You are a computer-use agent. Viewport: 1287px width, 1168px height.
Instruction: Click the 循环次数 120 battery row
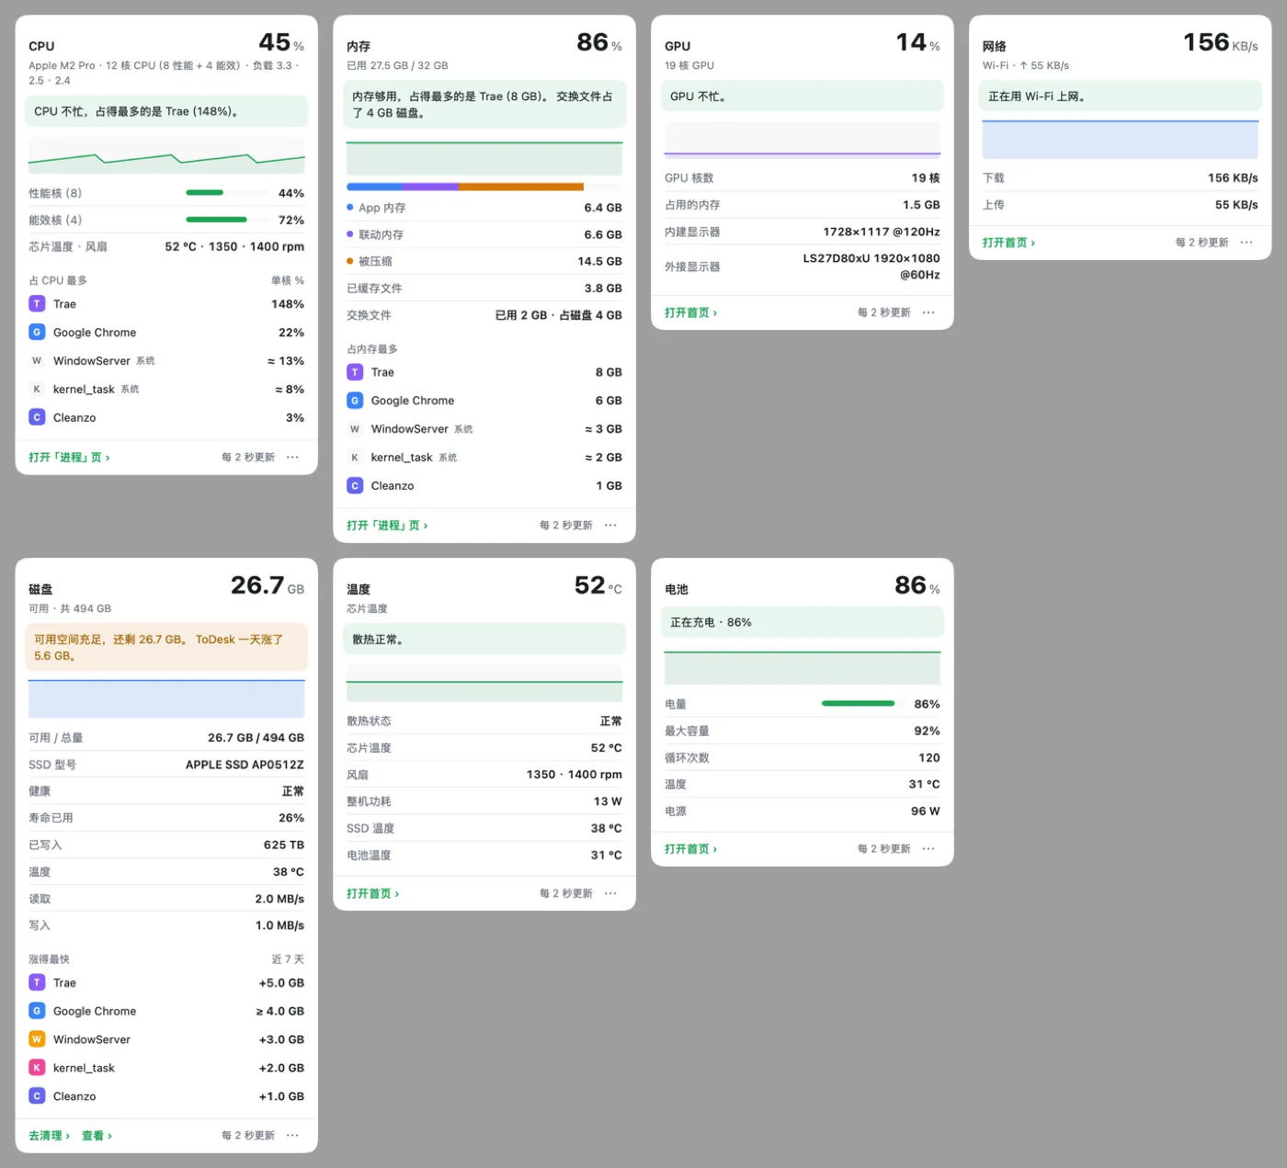803,758
